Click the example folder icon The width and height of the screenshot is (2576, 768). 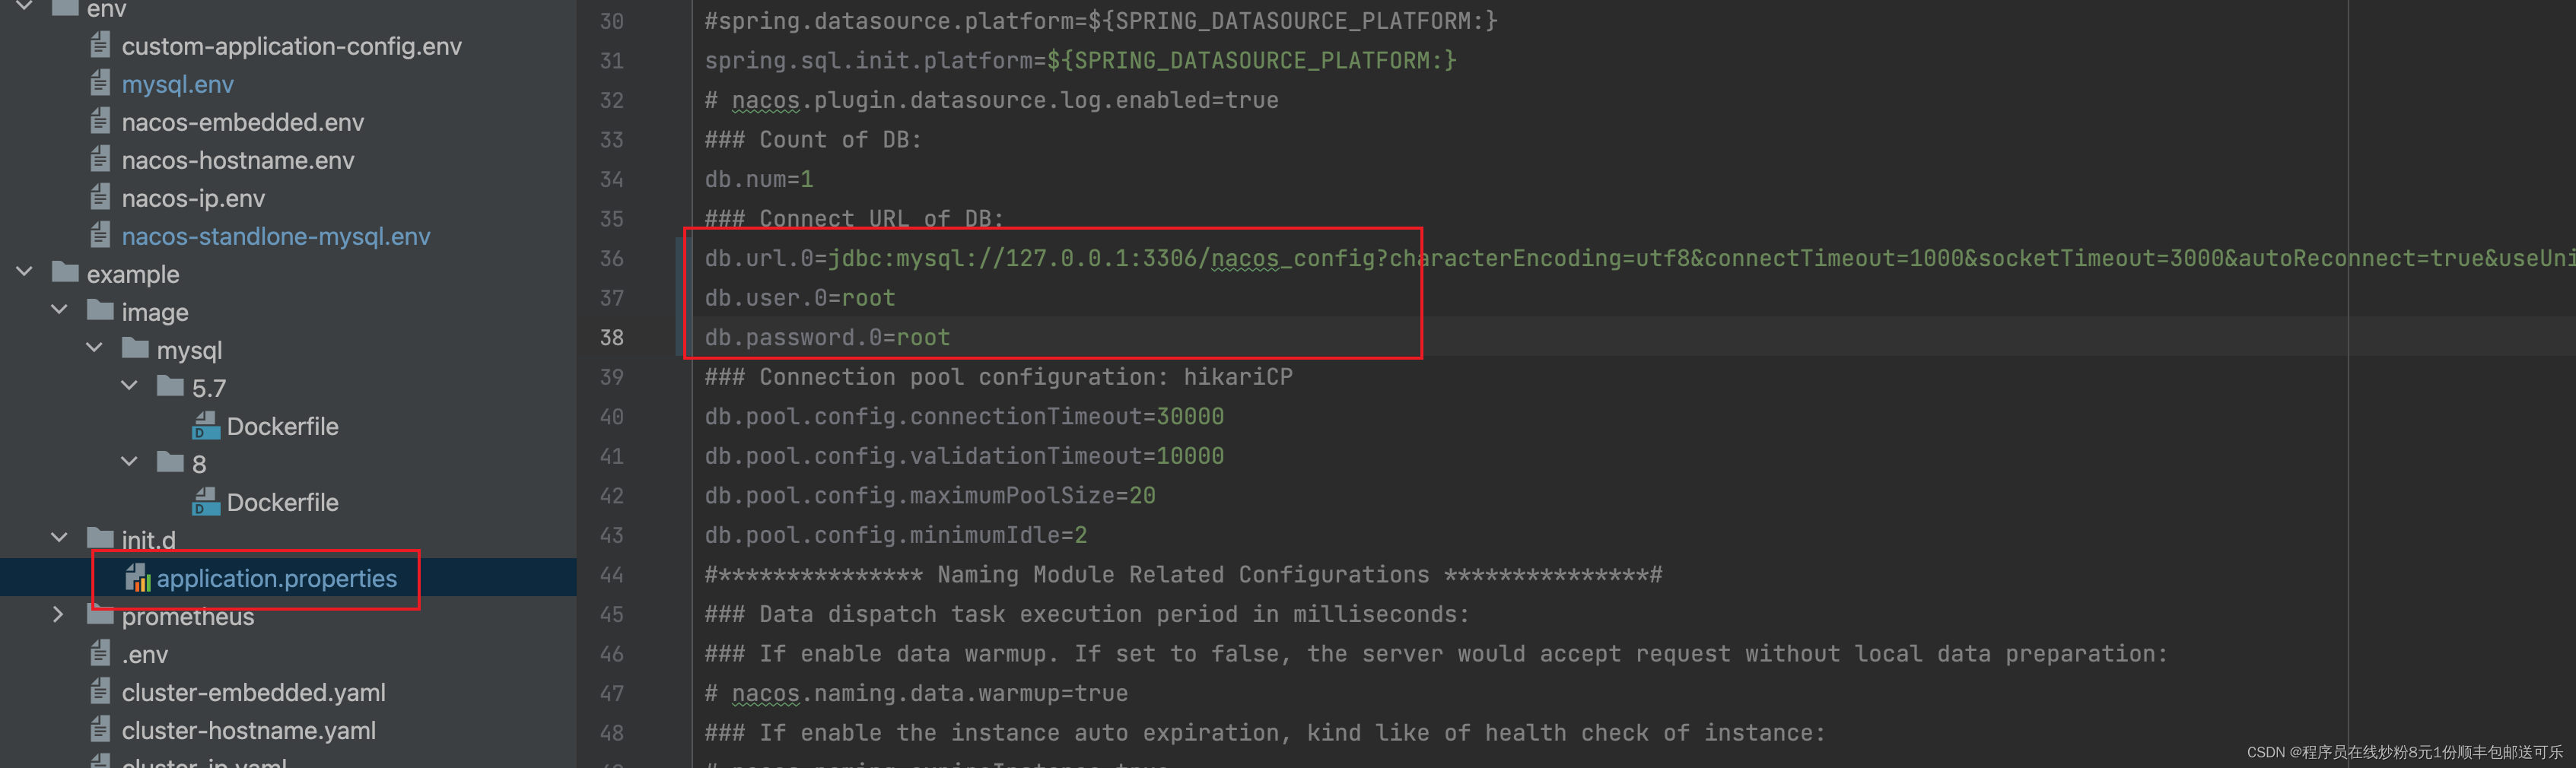tap(65, 272)
